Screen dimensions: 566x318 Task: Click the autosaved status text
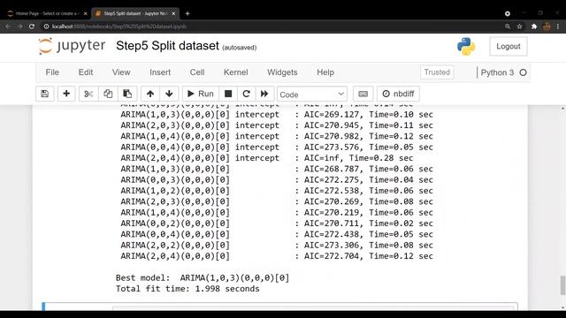[x=240, y=48]
